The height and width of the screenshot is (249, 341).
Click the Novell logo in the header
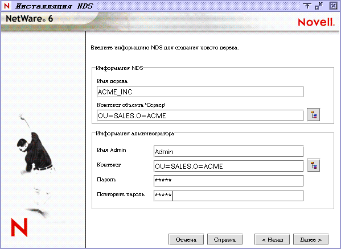tap(316, 22)
